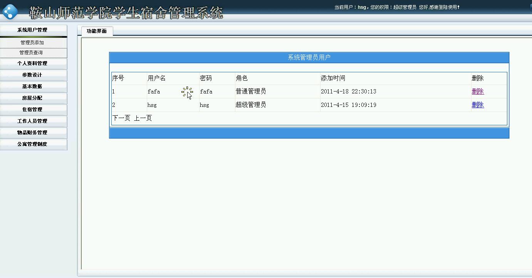Click the 系统管理员用户 table title
The height and width of the screenshot is (278, 532).
click(309, 58)
